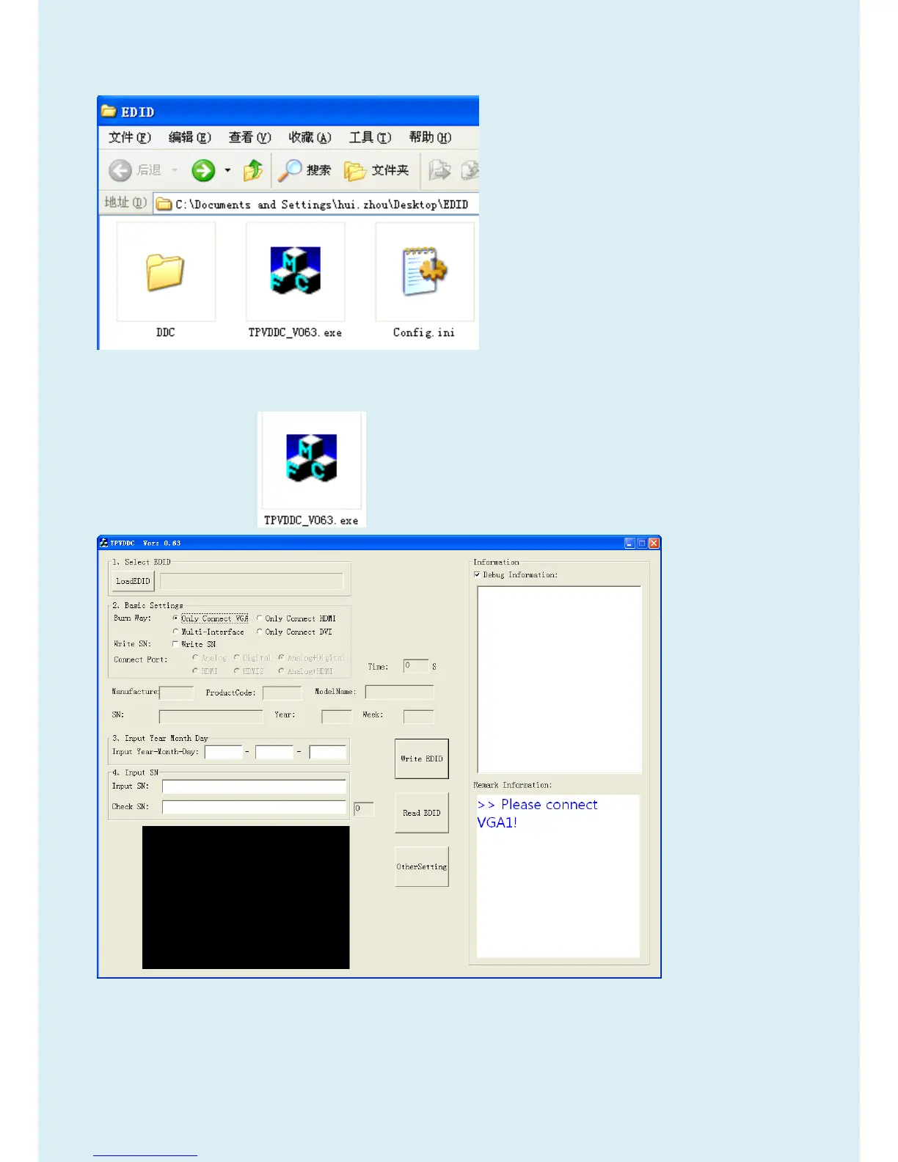Screen dimensions: 898x1162
Task: Open the 文件(F) menu
Action: 130,137
